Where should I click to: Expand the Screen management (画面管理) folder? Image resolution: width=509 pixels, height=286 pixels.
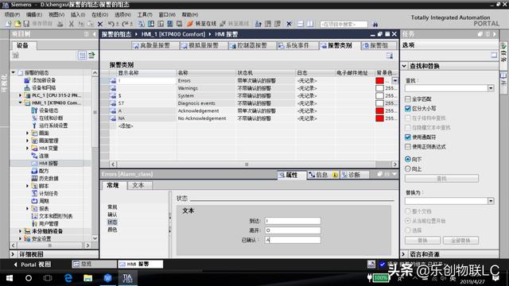point(28,141)
